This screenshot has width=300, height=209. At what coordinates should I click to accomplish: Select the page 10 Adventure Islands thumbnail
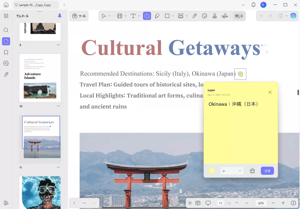[40, 78]
